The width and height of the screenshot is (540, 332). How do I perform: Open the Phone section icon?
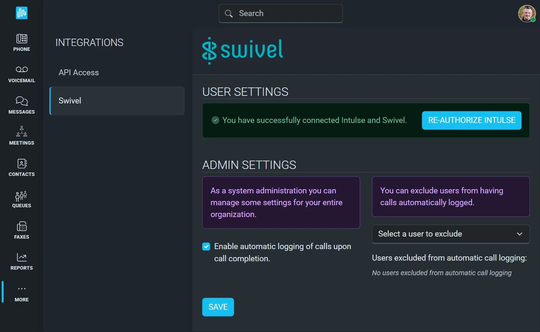(x=22, y=39)
